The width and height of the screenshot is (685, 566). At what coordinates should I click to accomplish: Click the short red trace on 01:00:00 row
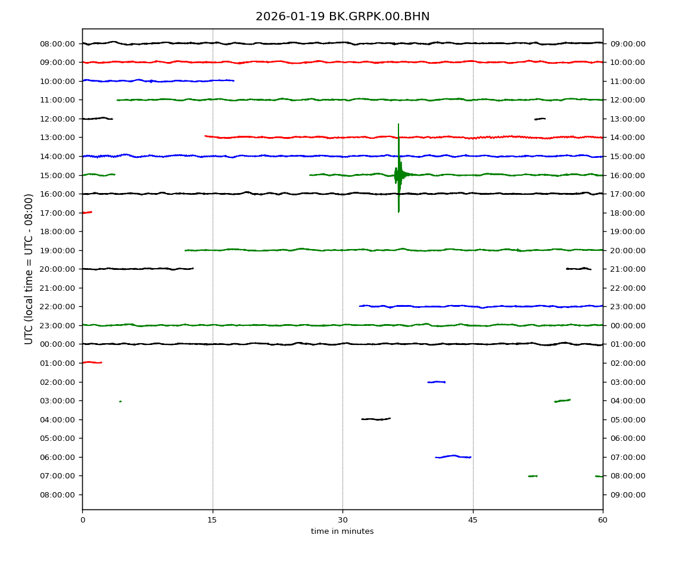[92, 362]
